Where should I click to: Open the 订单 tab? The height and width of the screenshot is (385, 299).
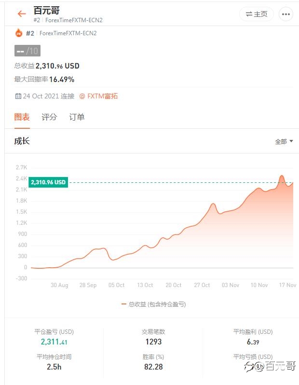click(x=77, y=117)
